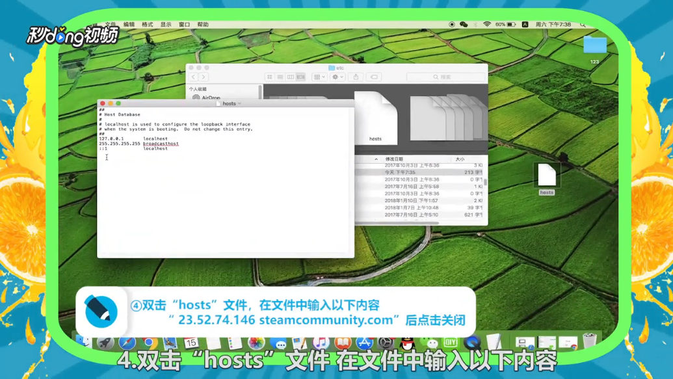Click the screen recording menu bar icon
The width and height of the screenshot is (673, 379).
[451, 25]
